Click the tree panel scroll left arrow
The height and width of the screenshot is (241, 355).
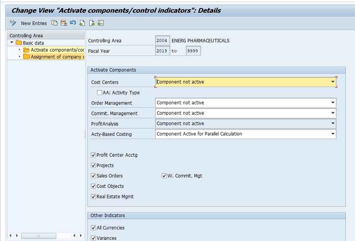[x=10, y=236]
